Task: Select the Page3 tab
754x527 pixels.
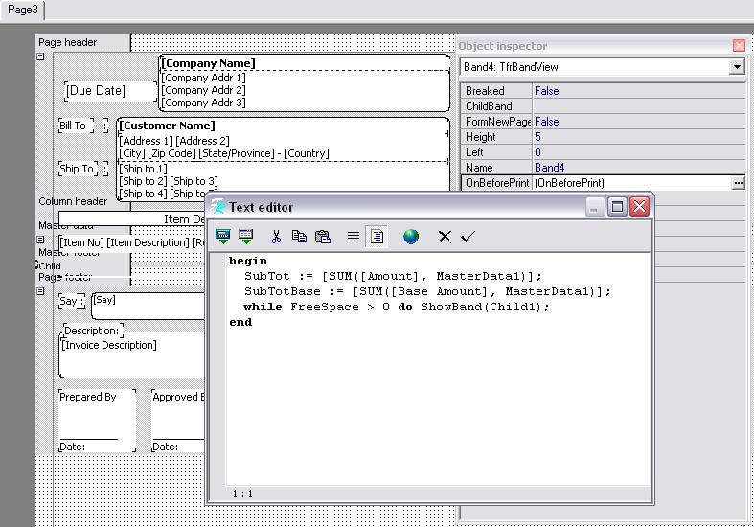Action: [x=23, y=10]
